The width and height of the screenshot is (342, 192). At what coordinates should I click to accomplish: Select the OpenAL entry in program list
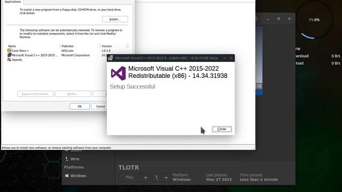point(17,60)
